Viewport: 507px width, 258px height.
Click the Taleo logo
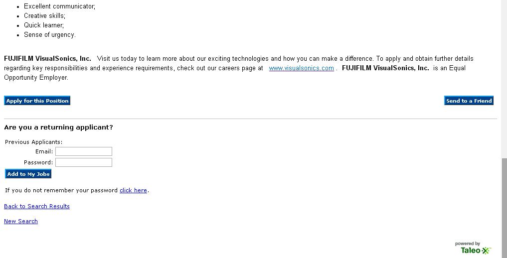click(473, 248)
